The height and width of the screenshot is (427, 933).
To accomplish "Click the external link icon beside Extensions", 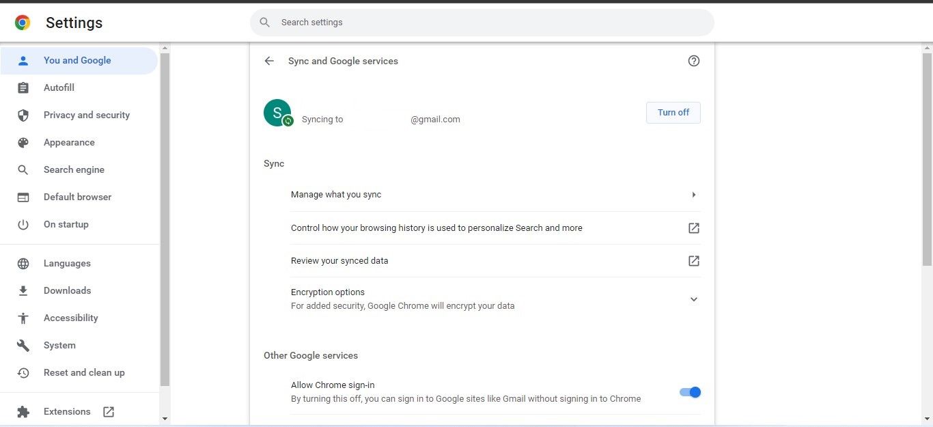I will point(109,412).
